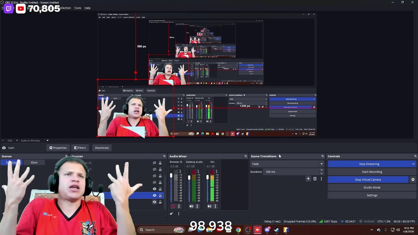Image resolution: width=418 pixels, height=235 pixels.
Task: Open Properties for the Cam source
Action: [x=58, y=148]
